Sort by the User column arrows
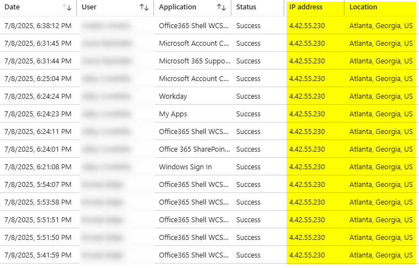This screenshot has height=268, width=419. click(x=144, y=8)
